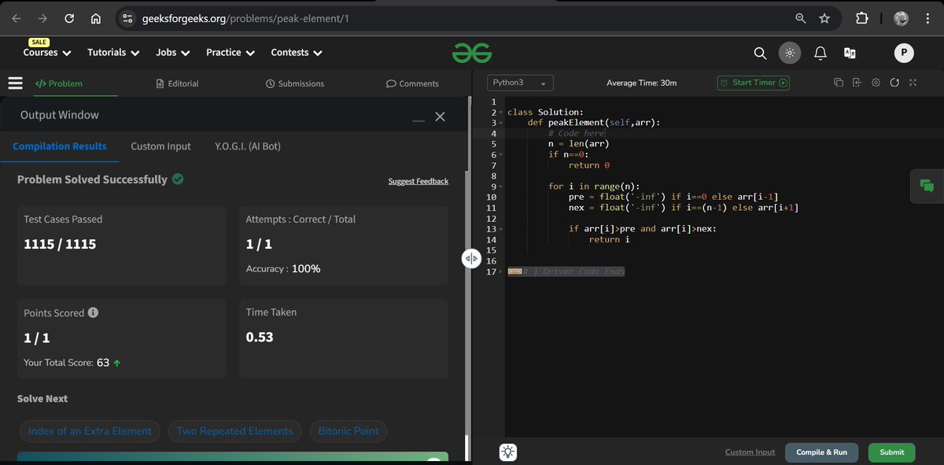View site information icon in address bar
Screen dimensions: 944x465
pos(129,18)
